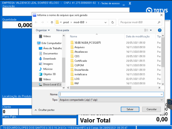The height and width of the screenshot is (129, 172).
Task: Refresh the mod-020 folder listing
Action: pyautogui.click(x=113, y=22)
